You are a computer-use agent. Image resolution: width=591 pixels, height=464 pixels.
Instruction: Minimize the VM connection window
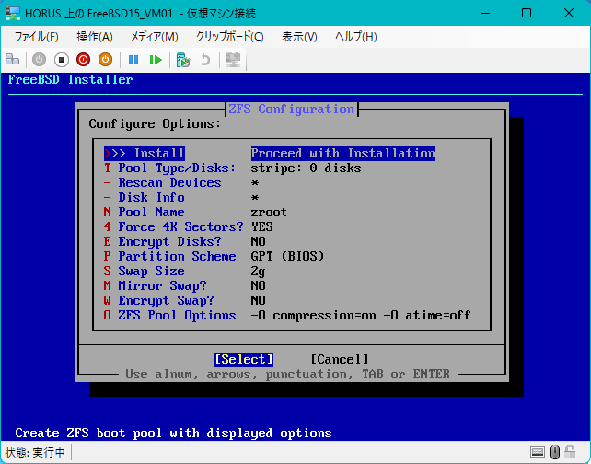485,13
